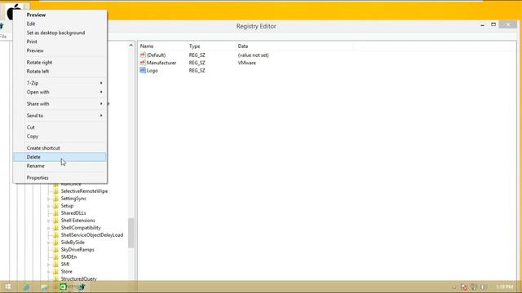Select Create shortcut

60,148
